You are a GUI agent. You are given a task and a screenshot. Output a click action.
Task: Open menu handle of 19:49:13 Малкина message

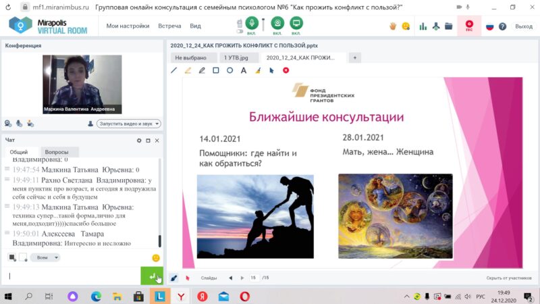coord(7,206)
